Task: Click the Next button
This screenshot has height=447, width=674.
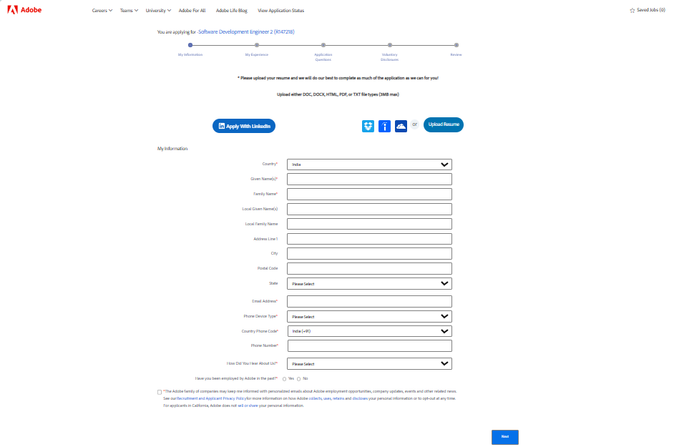Action: click(504, 436)
